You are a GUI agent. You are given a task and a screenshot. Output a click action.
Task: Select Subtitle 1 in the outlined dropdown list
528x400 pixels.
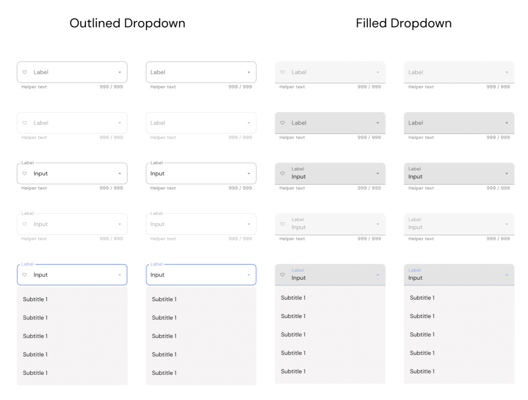click(35, 299)
